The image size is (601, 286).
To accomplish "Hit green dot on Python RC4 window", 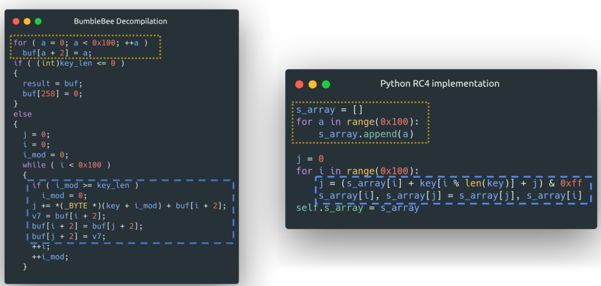I will (326, 84).
